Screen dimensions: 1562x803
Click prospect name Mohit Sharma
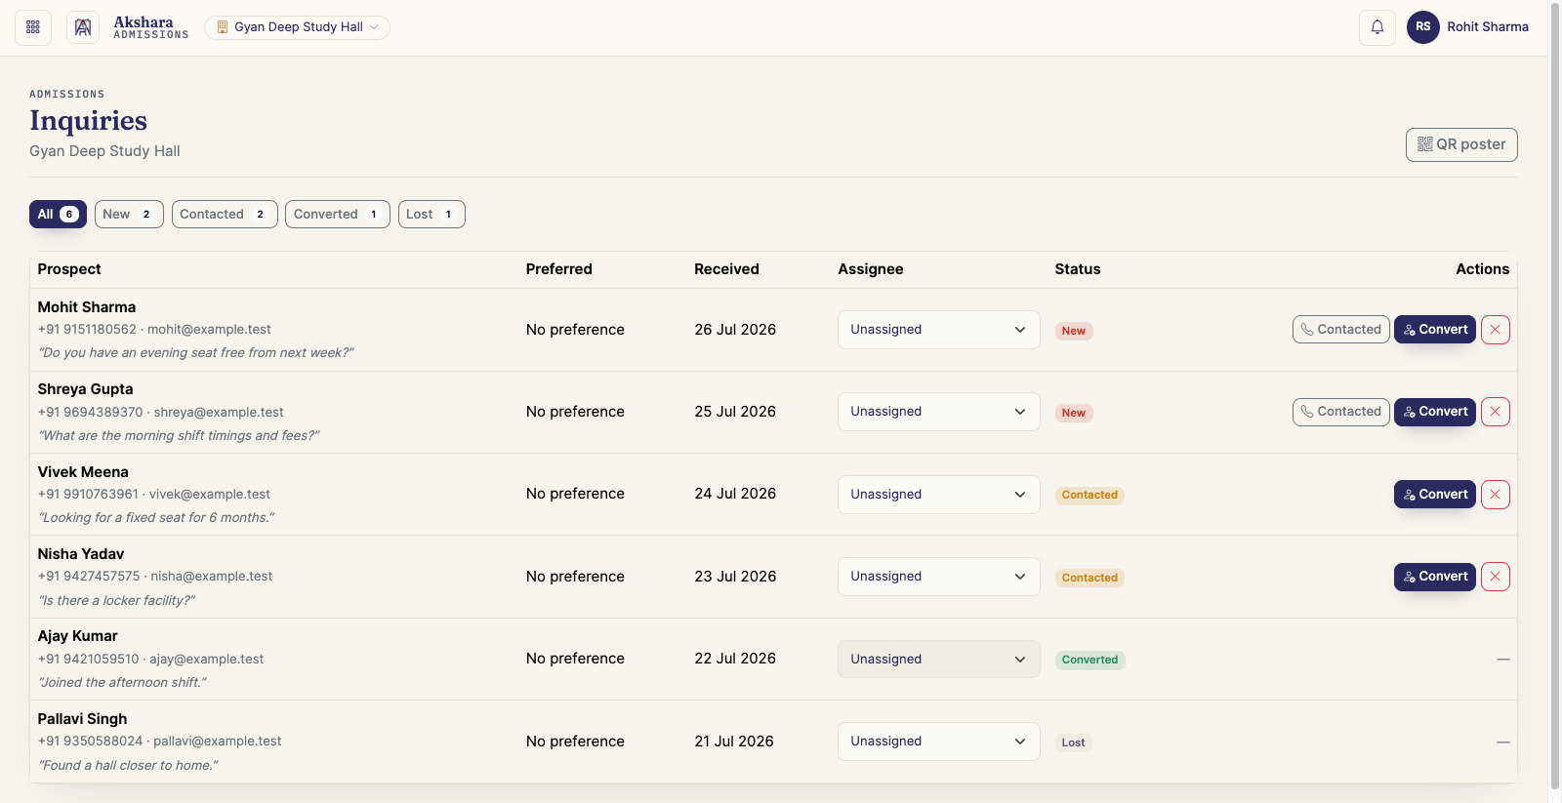(87, 307)
